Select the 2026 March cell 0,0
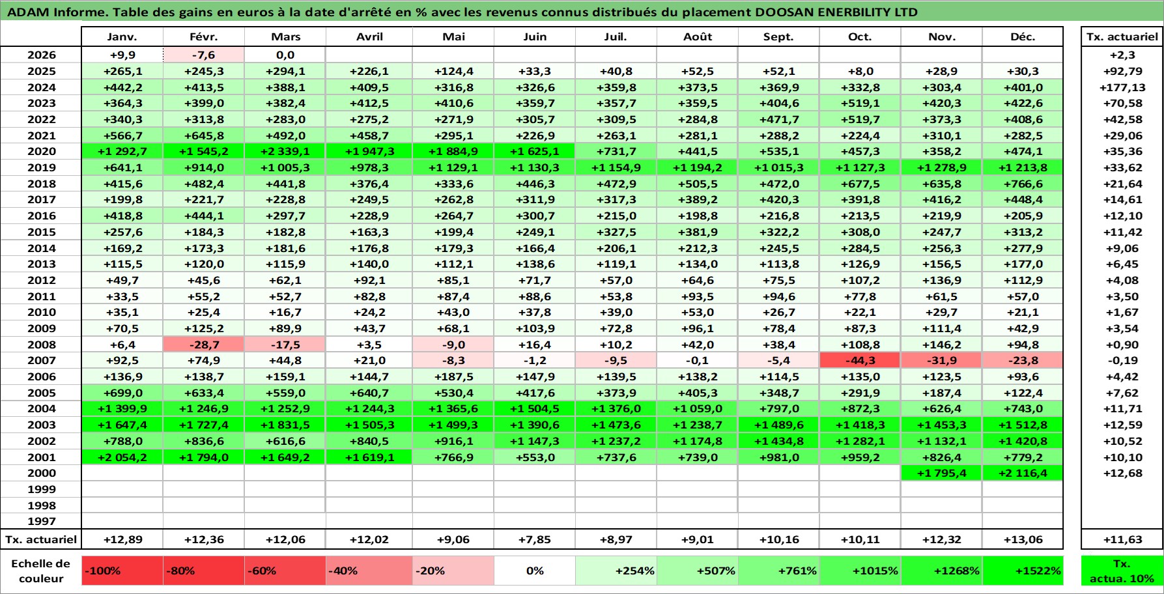The height and width of the screenshot is (594, 1164). (285, 55)
